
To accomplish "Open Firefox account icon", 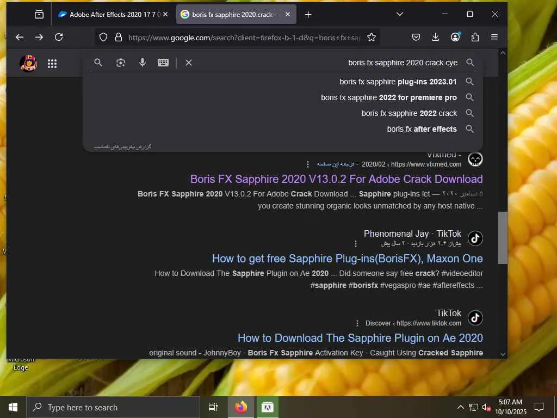I will click(455, 37).
